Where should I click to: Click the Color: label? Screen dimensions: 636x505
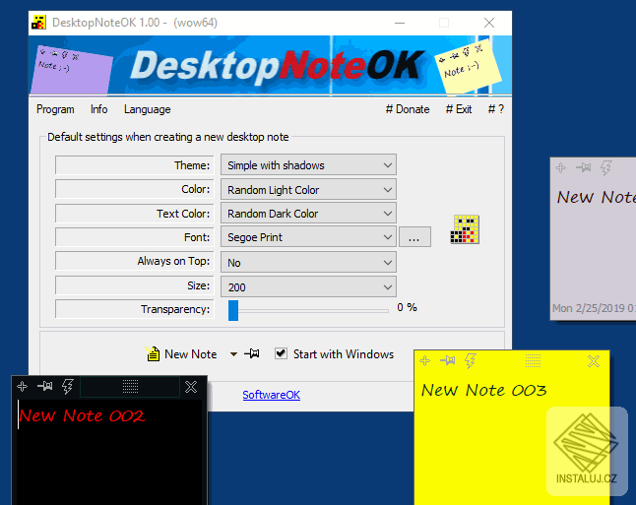tap(196, 189)
